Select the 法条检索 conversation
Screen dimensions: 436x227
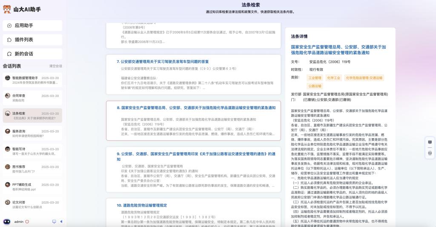32,116
